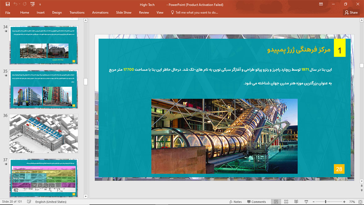This screenshot has height=205, width=364.
Task: Toggle the Notes pane
Action: click(x=235, y=202)
